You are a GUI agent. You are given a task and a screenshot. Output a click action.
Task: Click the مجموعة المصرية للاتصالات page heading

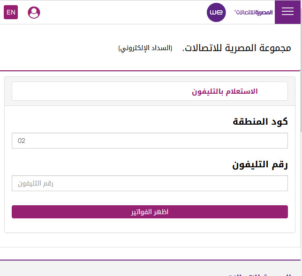pyautogui.click(x=237, y=48)
